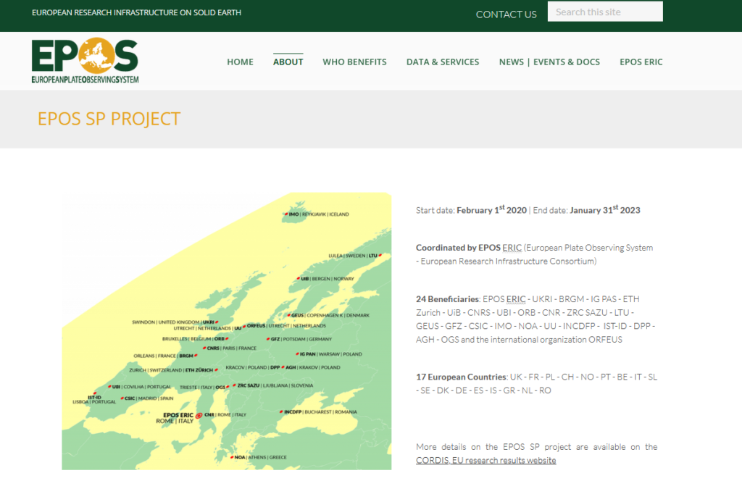The width and height of the screenshot is (742, 481).
Task: Click the IST-ID Lisboa Portugal map label
Action: pos(94,400)
